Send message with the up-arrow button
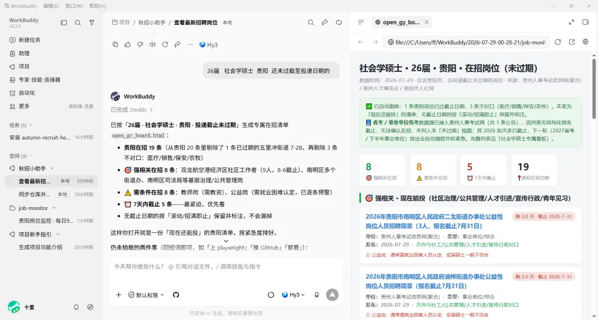This screenshot has height=320, width=598. click(332, 295)
